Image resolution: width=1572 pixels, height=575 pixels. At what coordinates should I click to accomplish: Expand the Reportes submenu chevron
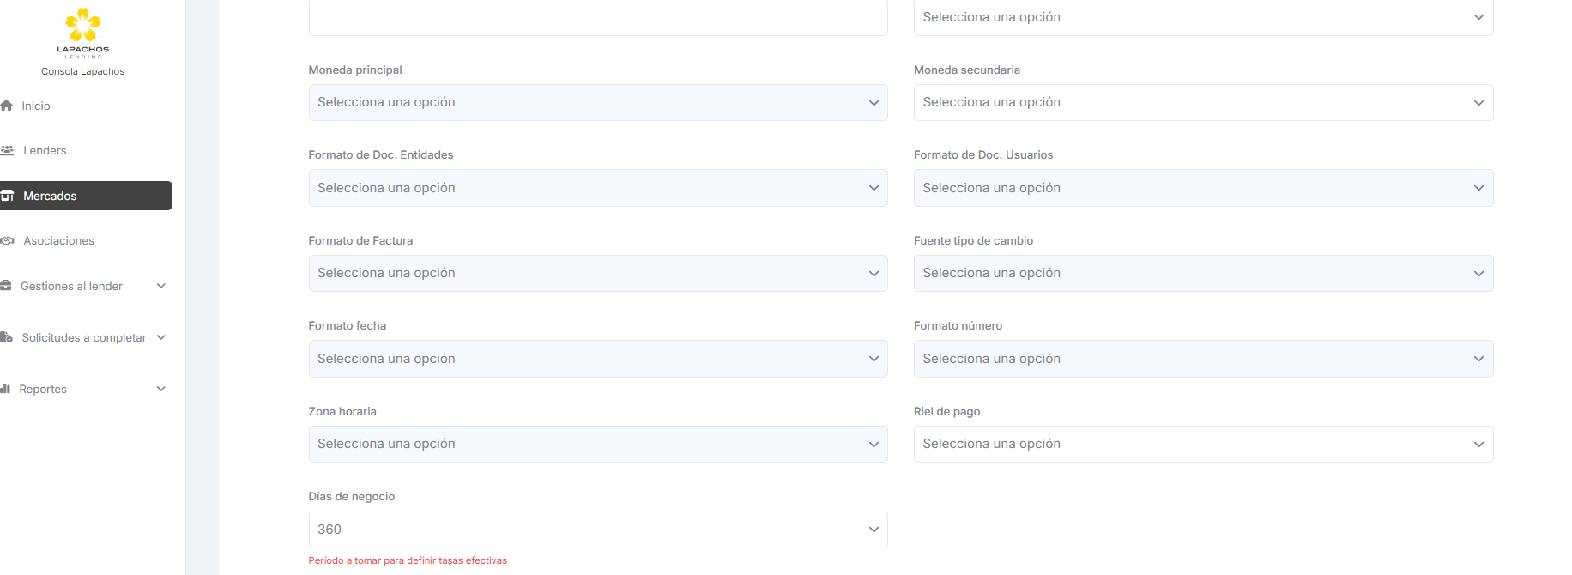coord(160,389)
